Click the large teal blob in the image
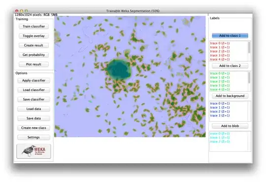This screenshot has width=266, height=182. coord(119,69)
